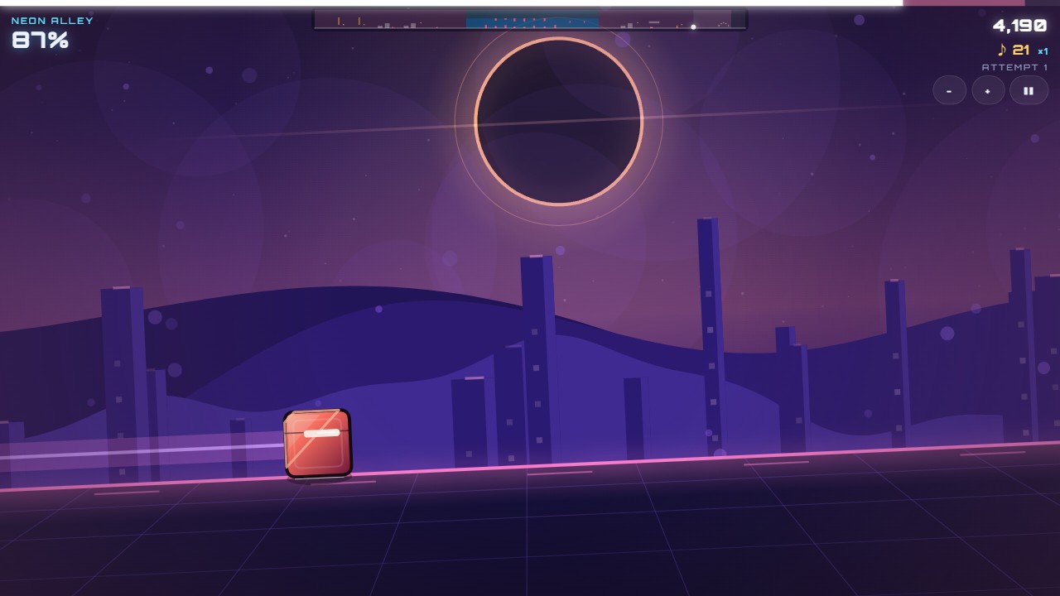Click the NEON ALLEY level title

(52, 21)
